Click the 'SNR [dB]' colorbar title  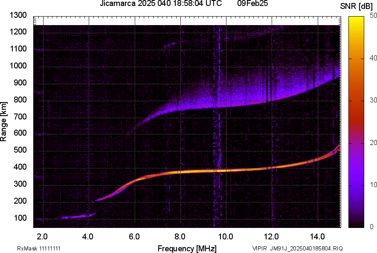click(357, 6)
